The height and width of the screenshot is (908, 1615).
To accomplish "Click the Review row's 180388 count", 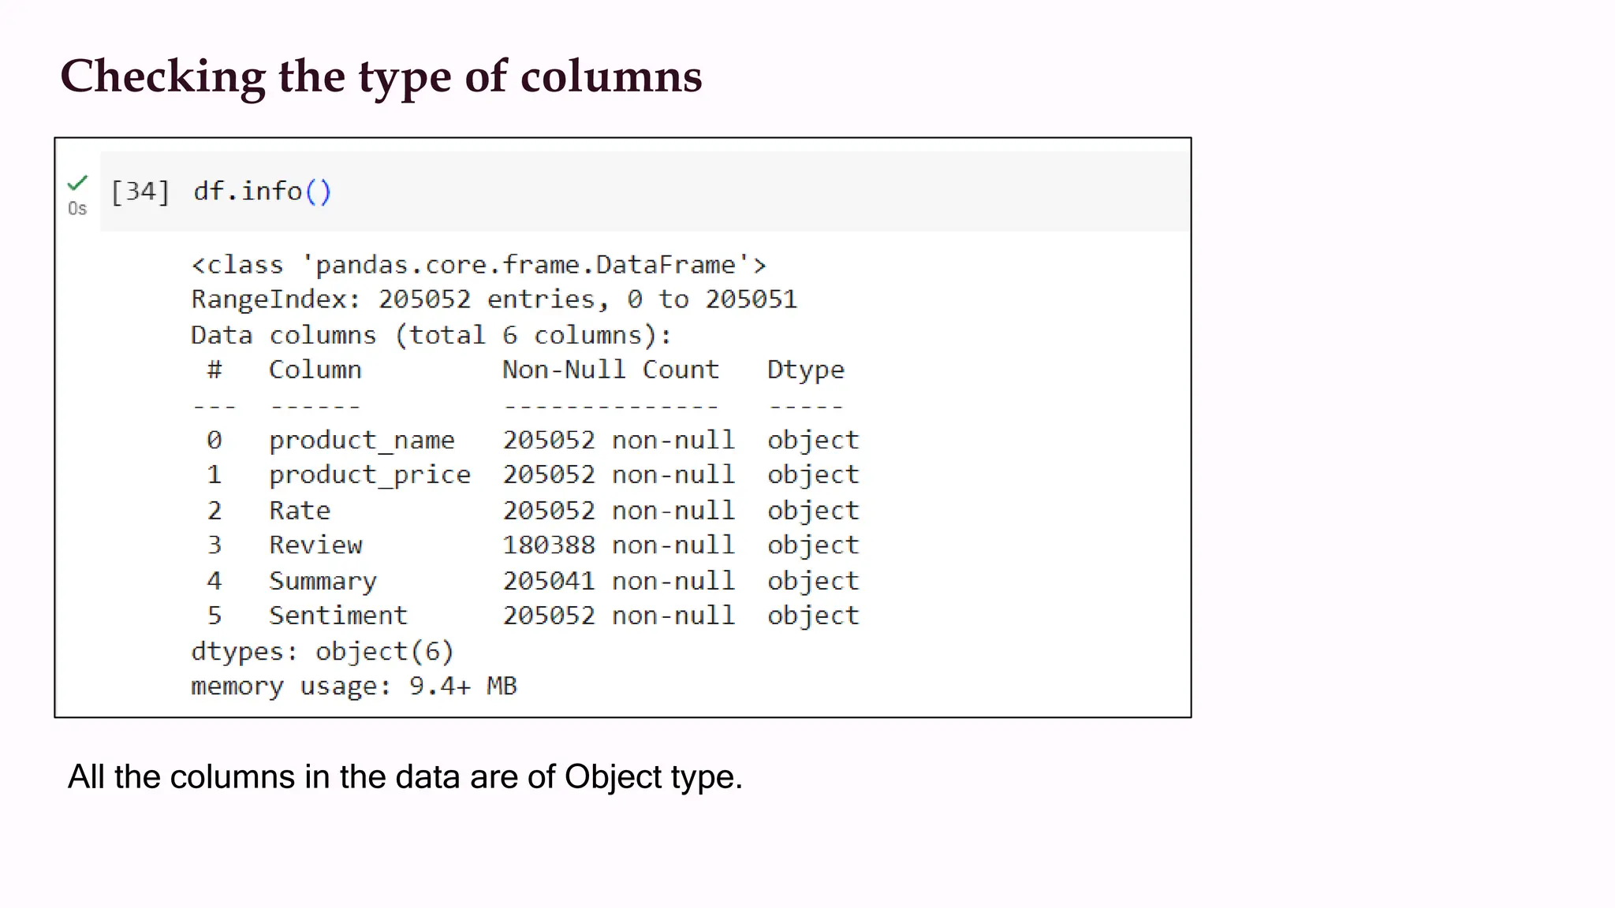I will [x=549, y=545].
